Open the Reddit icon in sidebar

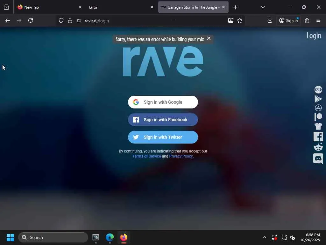click(x=318, y=147)
